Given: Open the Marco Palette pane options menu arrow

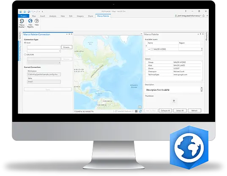Looking at the screenshot, I should 198,34.
